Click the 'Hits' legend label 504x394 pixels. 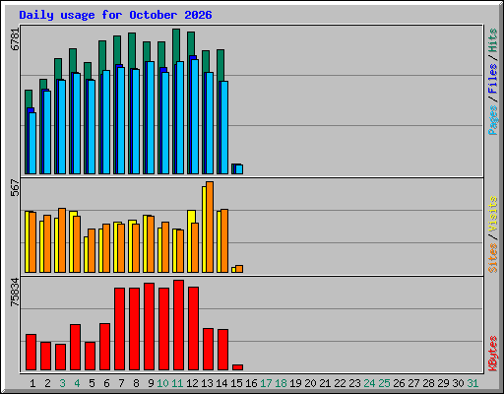(x=493, y=40)
